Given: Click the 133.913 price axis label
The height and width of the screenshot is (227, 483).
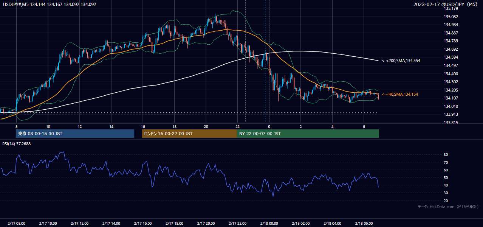Looking at the screenshot, I should point(451,114).
